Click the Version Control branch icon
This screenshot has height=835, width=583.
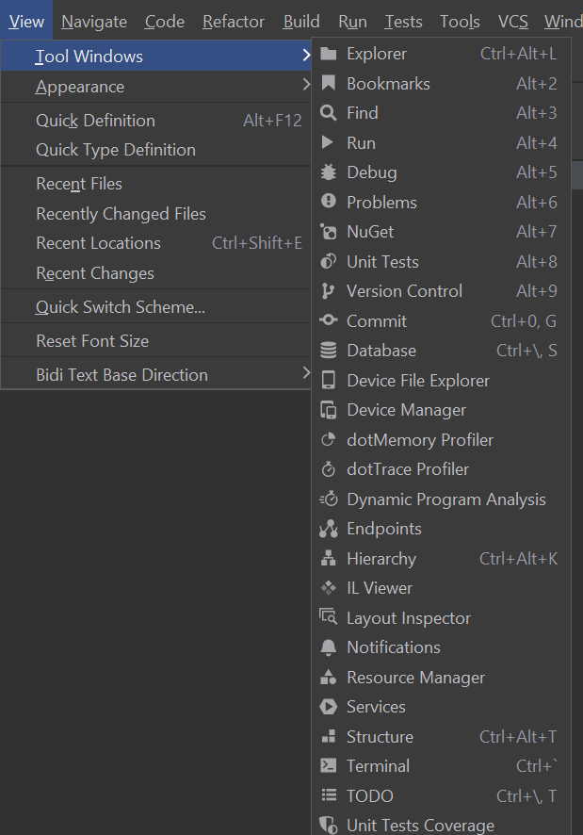coord(330,290)
